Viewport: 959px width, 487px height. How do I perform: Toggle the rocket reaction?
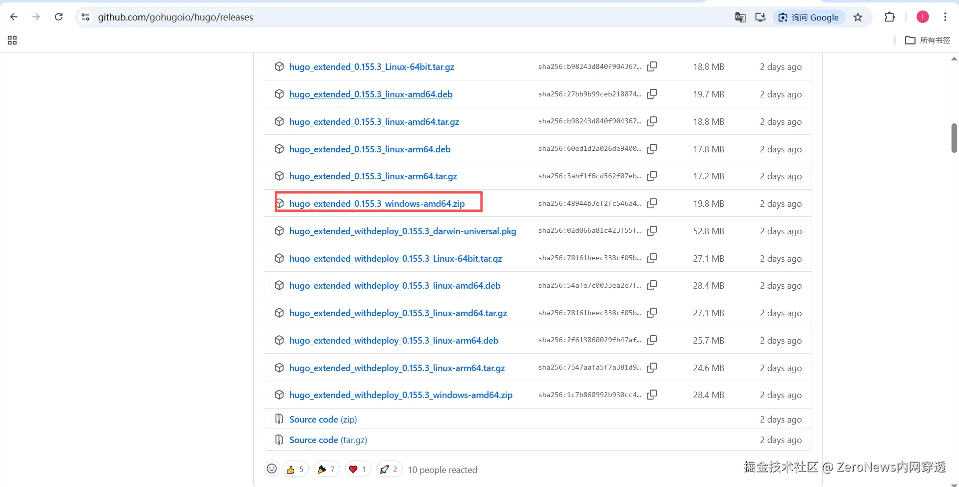pos(389,470)
